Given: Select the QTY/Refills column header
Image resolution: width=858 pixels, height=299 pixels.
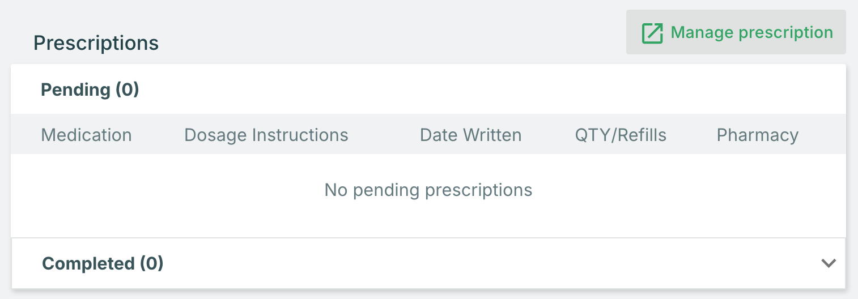Looking at the screenshot, I should 621,135.
